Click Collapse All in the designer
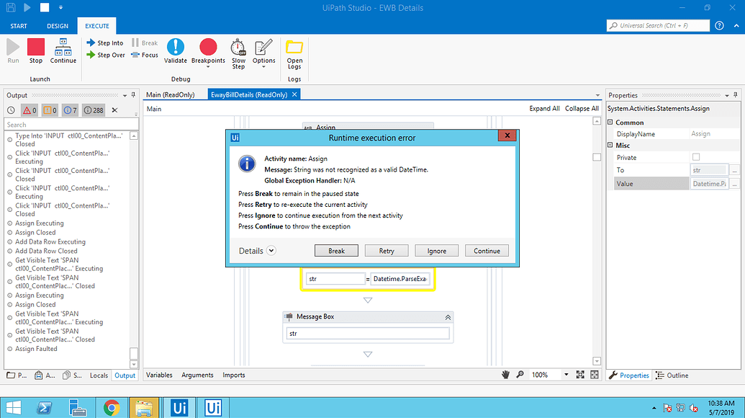The image size is (745, 418). coord(582,107)
